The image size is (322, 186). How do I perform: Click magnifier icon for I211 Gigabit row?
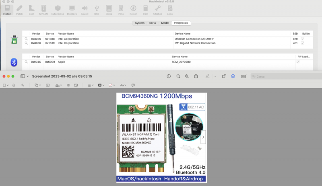click(x=26, y=43)
